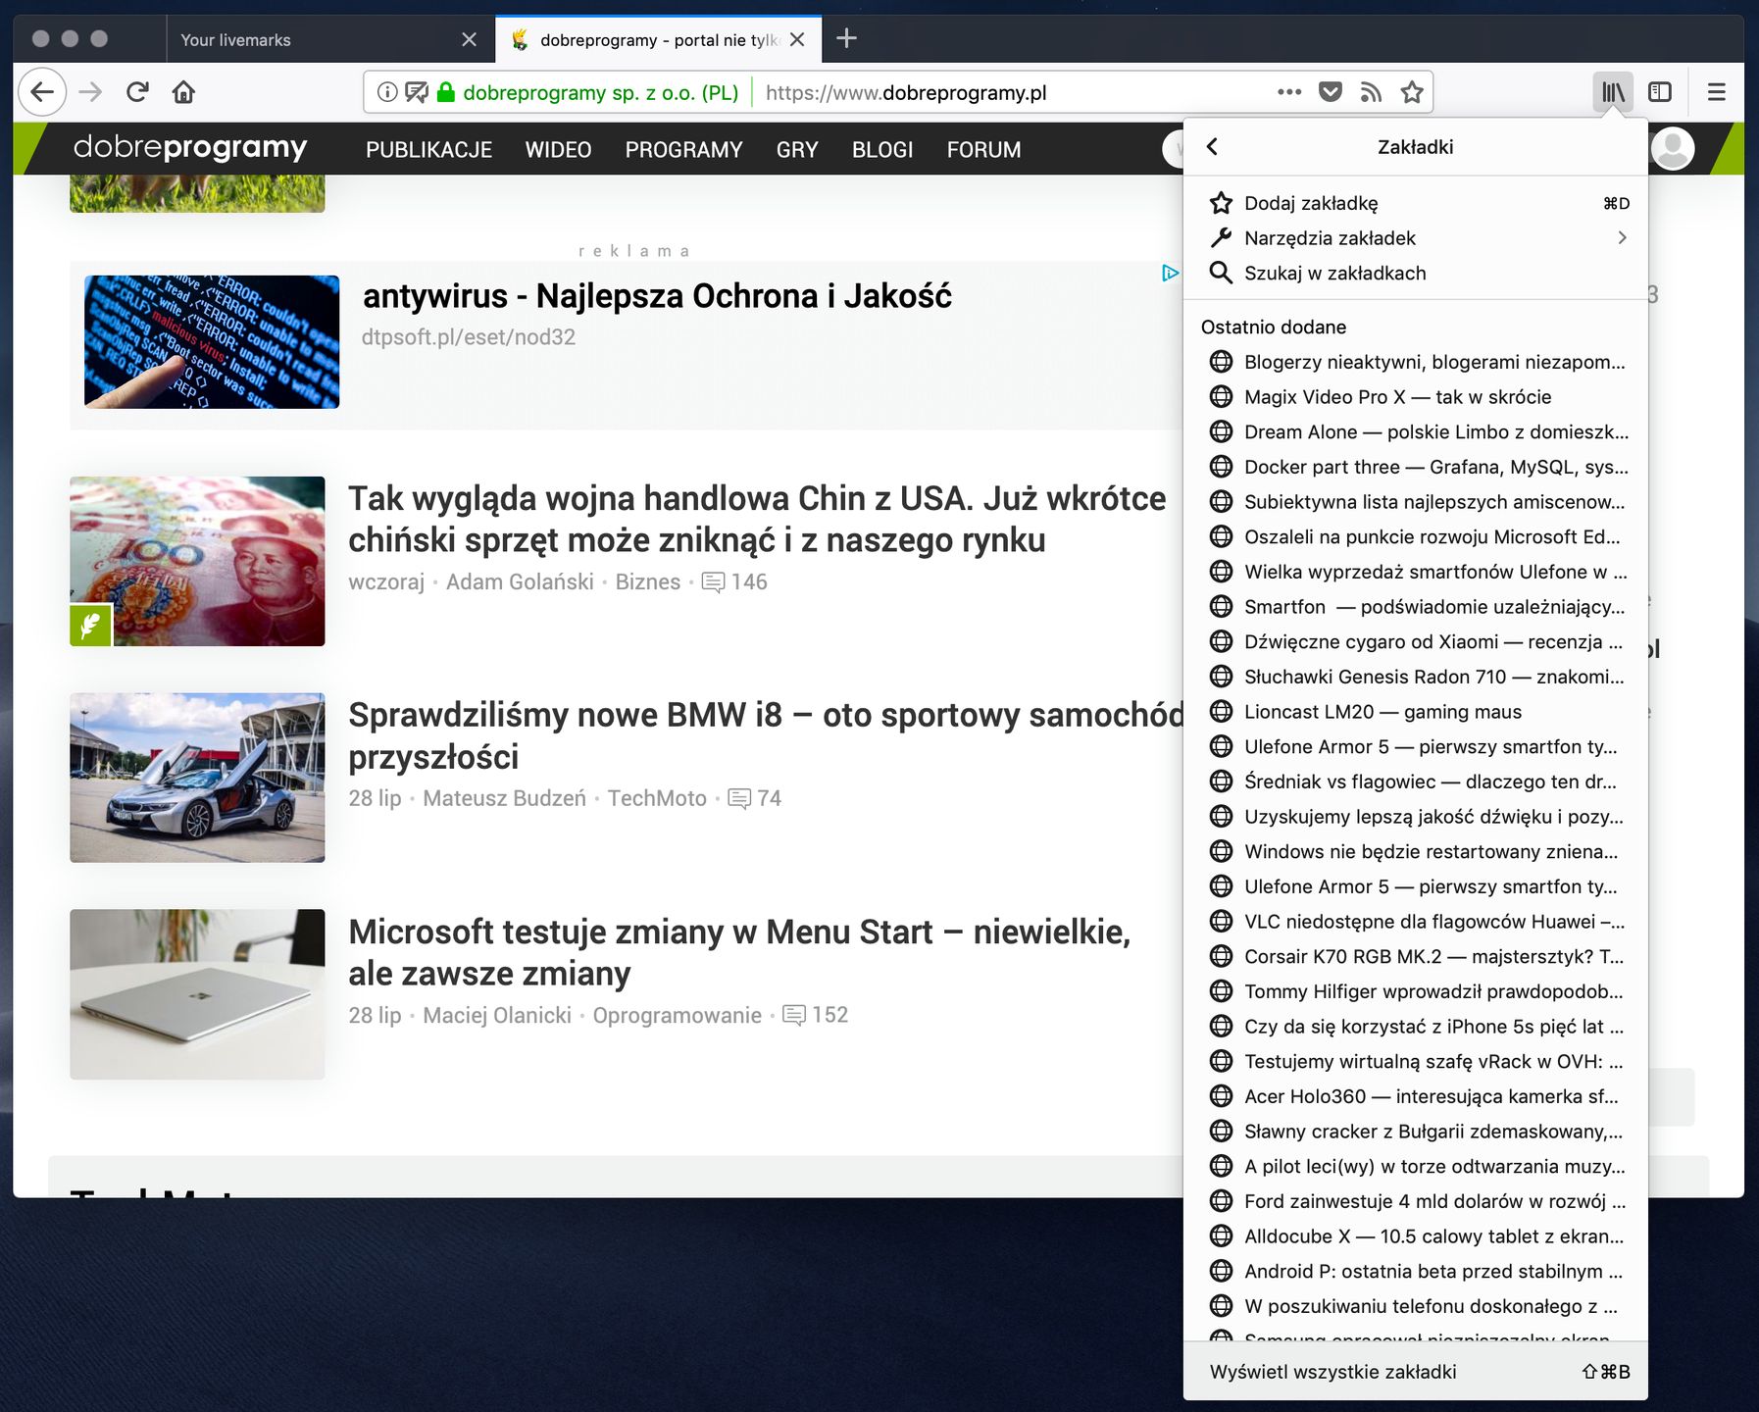
Task: Click the BMW i8 article thumbnail
Action: (x=197, y=778)
